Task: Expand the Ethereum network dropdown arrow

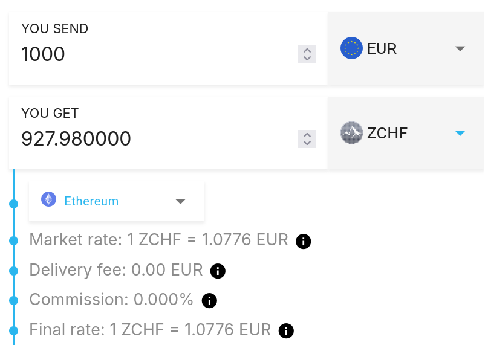Action: [x=180, y=201]
